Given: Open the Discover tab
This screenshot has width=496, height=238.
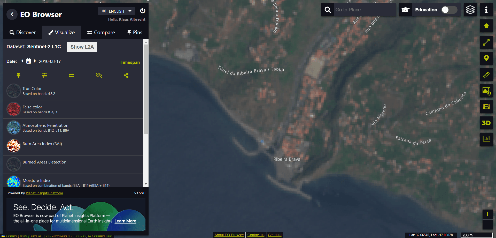Looking at the screenshot, I should coord(23,32).
